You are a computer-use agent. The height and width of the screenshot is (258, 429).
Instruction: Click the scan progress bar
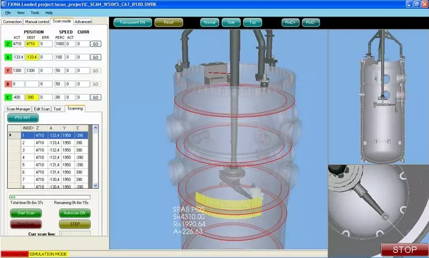(50, 197)
